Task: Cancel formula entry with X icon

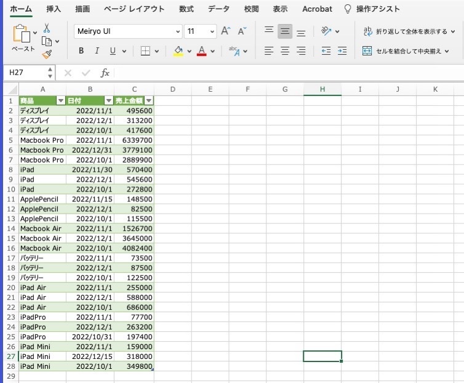Action: 68,73
